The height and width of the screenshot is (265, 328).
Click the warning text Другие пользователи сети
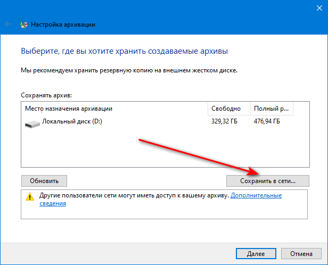[x=106, y=196]
